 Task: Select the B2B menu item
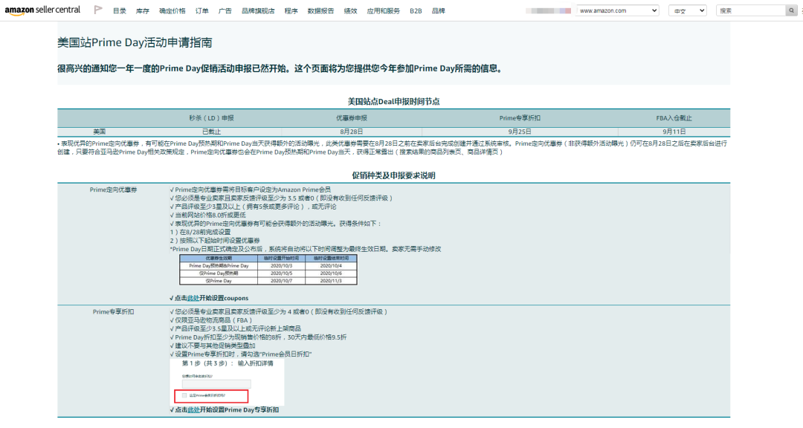416,10
